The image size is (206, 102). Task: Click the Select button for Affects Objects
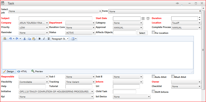(x=142, y=33)
